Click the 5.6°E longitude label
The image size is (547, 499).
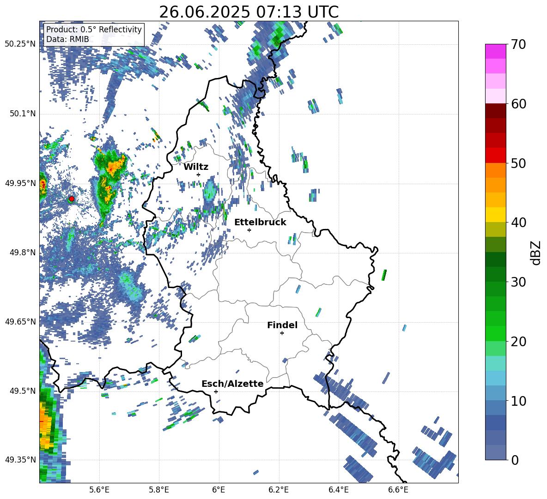tap(99, 490)
